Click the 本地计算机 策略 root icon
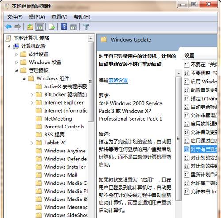221x218 pixels. point(8,39)
